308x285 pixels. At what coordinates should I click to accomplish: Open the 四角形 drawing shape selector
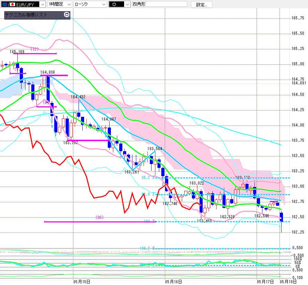[x=160, y=4]
